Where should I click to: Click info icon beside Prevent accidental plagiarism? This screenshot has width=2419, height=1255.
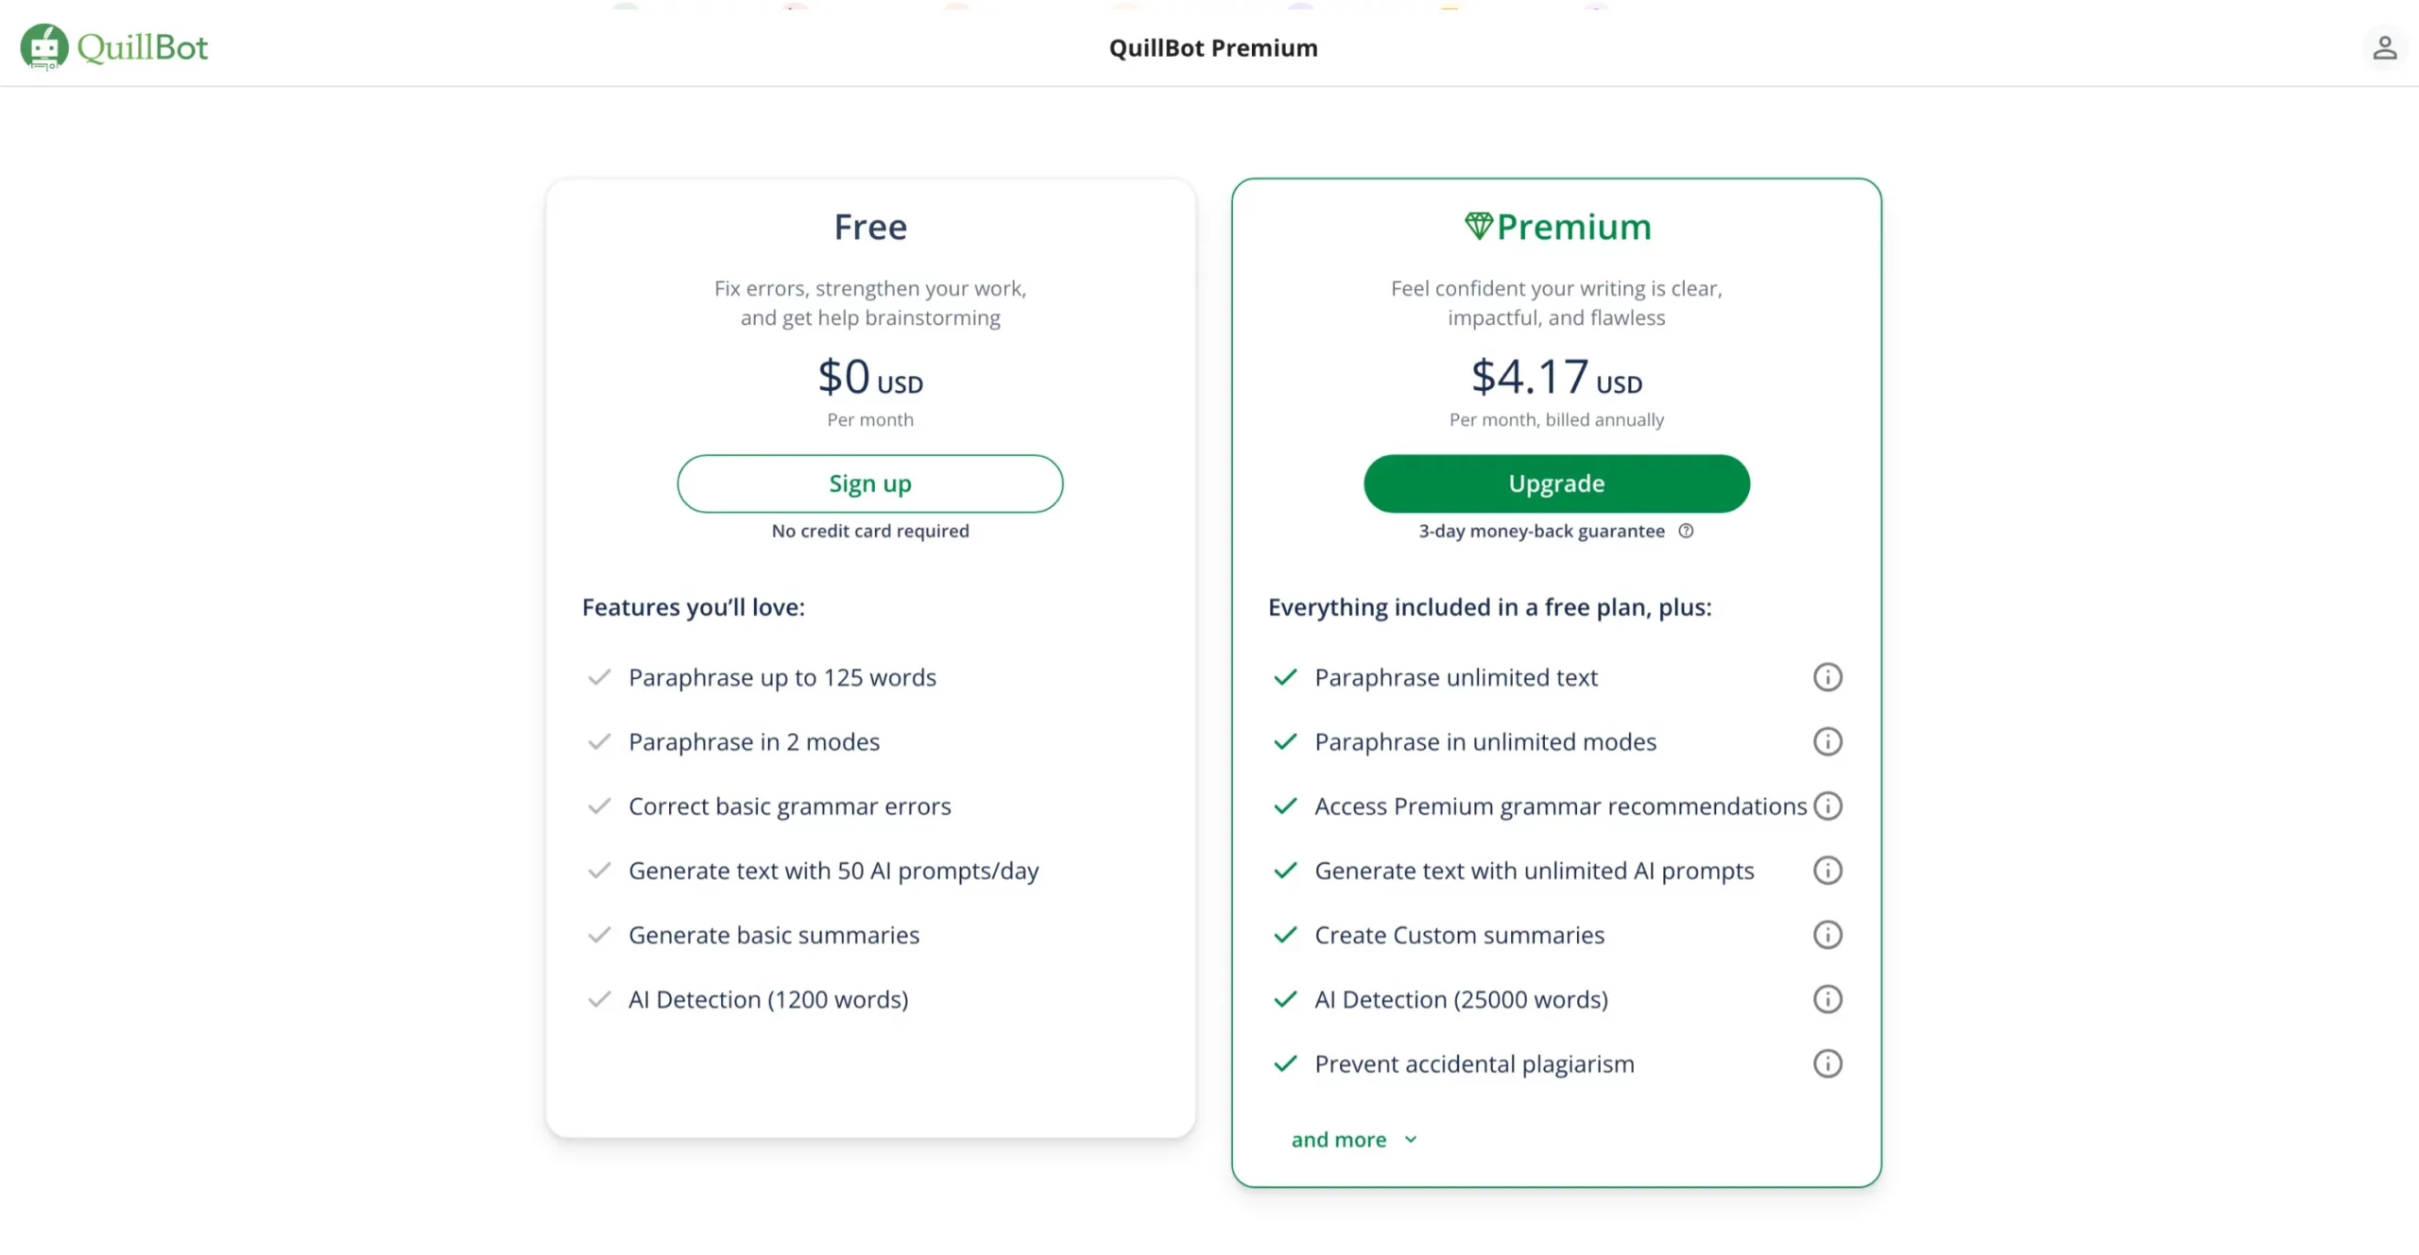click(1827, 1063)
